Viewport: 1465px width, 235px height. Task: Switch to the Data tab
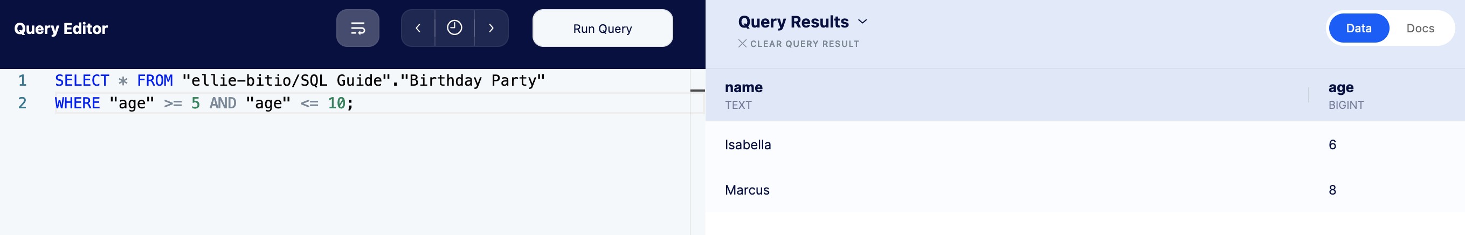(1358, 28)
